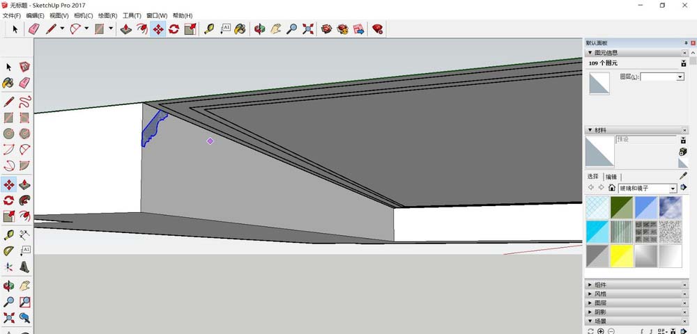Screen dimensions: 697x334
Task: Open the 相机(C) menu
Action: (84, 15)
